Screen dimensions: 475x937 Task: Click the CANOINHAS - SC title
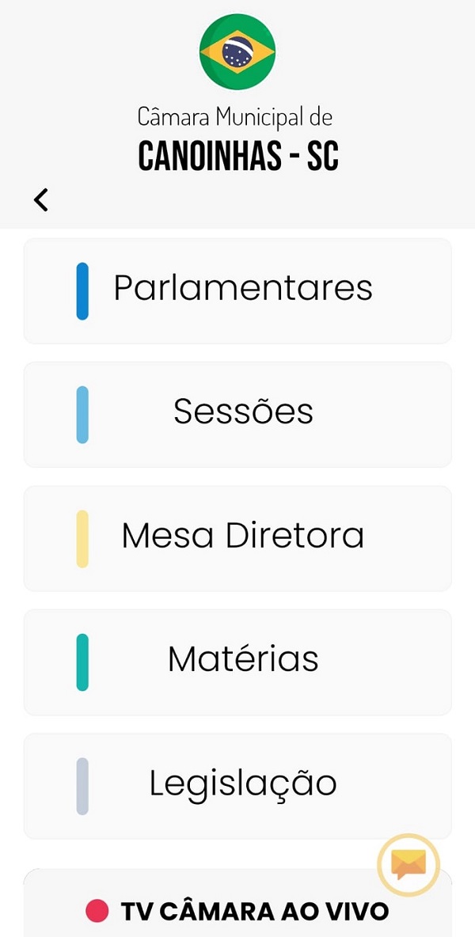(237, 157)
